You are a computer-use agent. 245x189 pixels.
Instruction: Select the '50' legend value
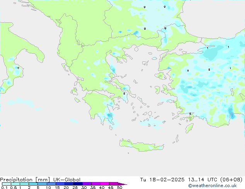click(119, 187)
